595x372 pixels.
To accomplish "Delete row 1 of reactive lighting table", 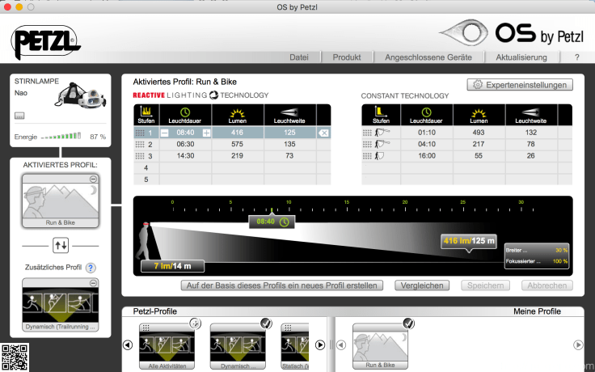I will click(323, 132).
